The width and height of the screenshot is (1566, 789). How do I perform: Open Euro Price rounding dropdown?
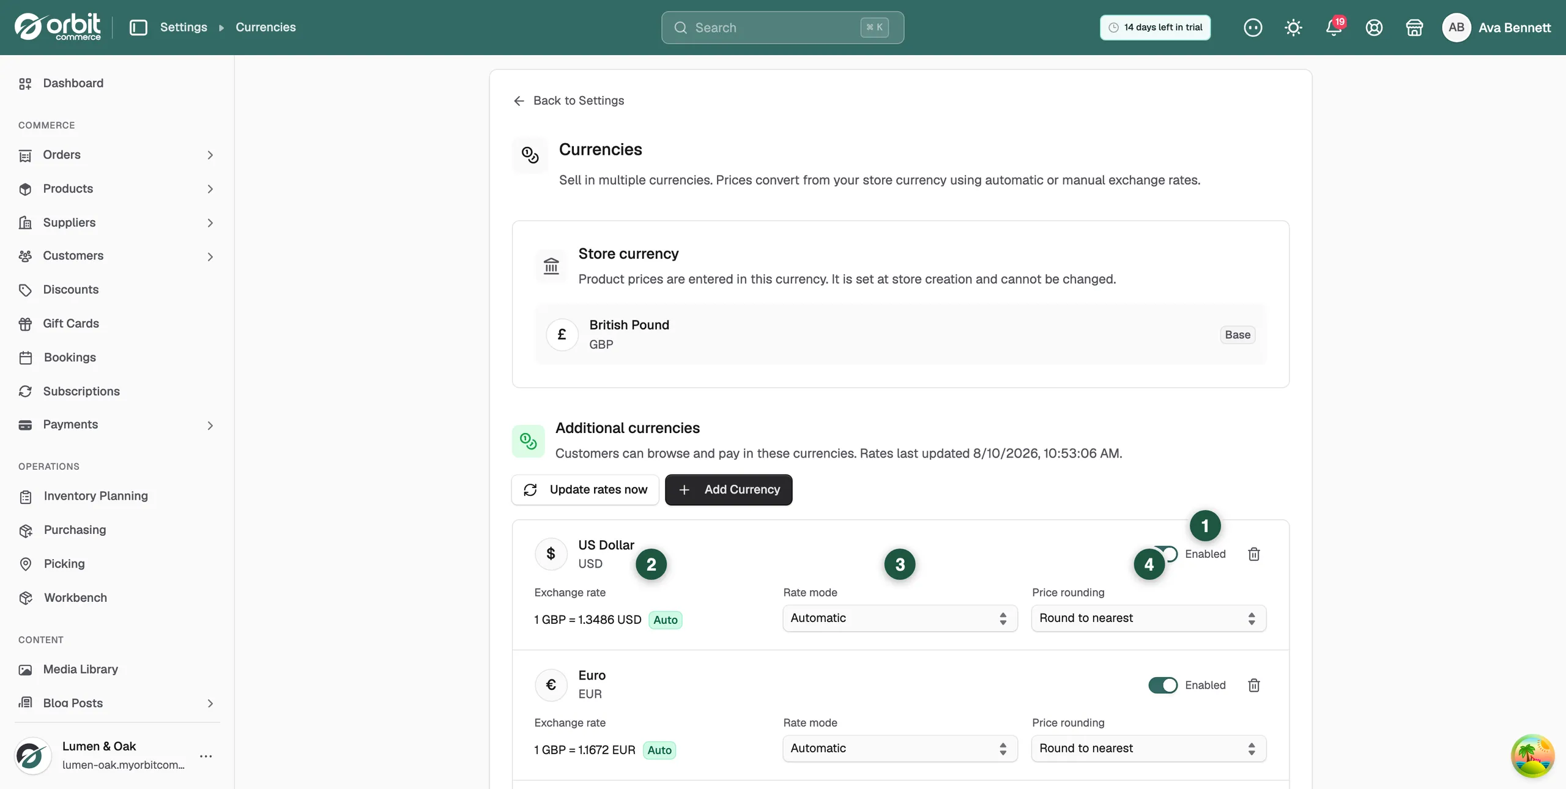tap(1148, 749)
